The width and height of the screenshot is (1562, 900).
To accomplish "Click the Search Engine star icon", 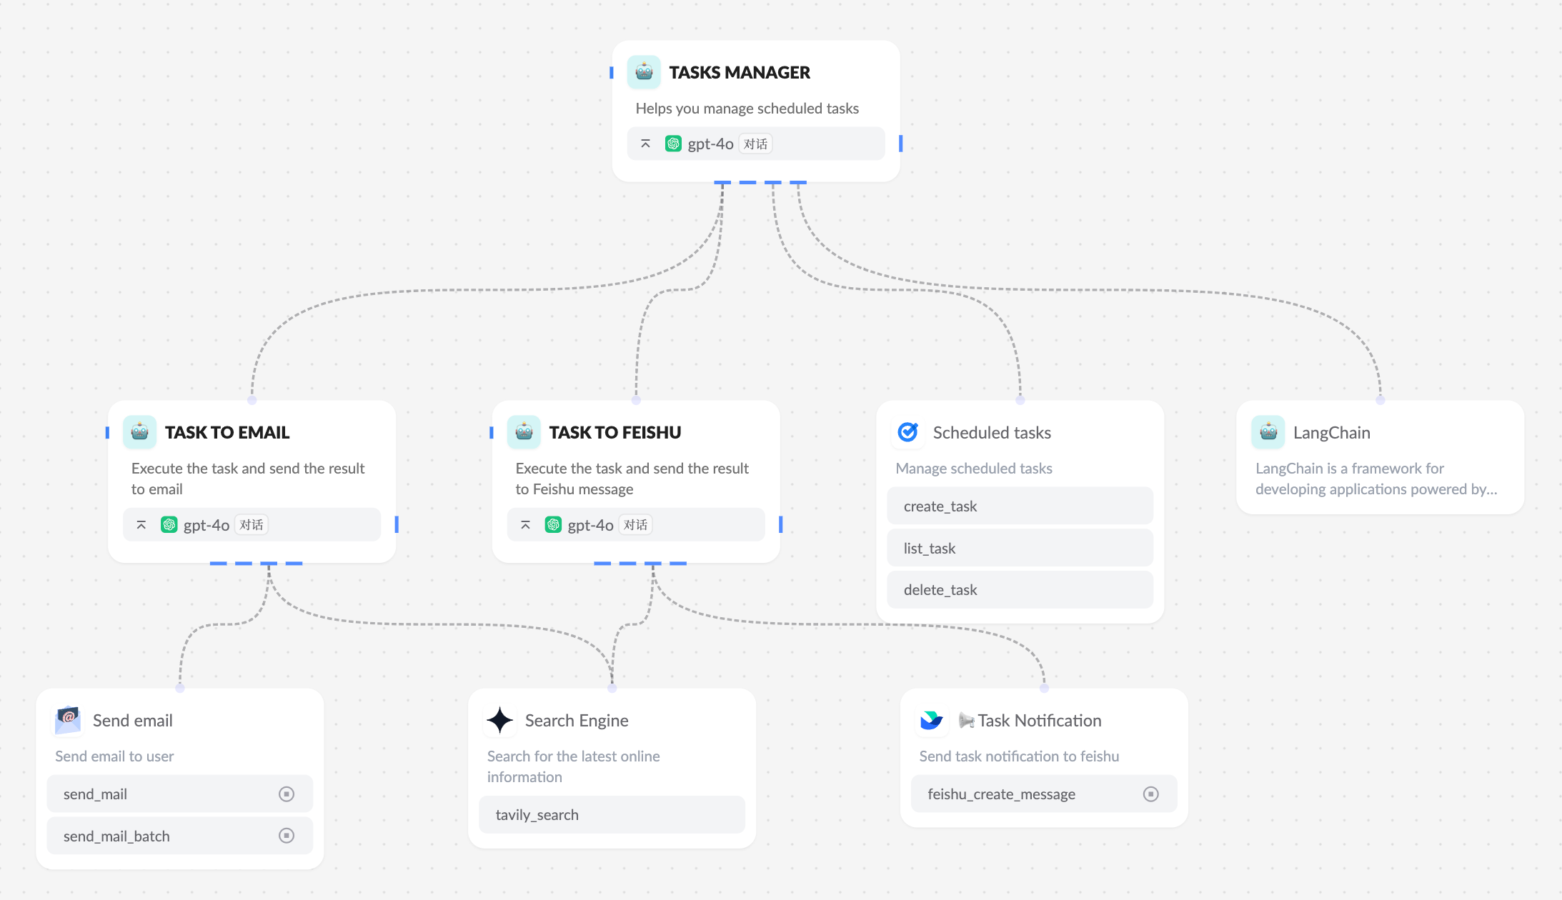I will click(500, 720).
